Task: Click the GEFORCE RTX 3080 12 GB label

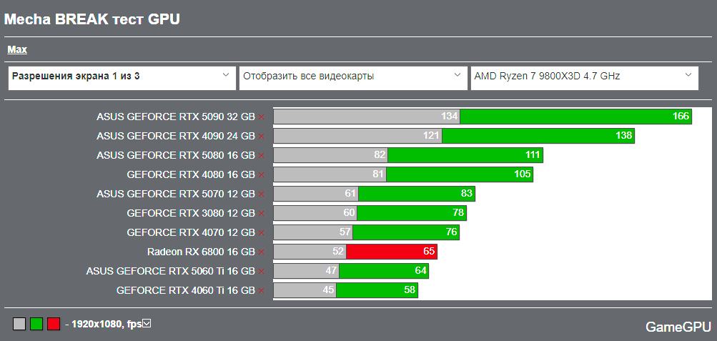Action: [x=191, y=214]
